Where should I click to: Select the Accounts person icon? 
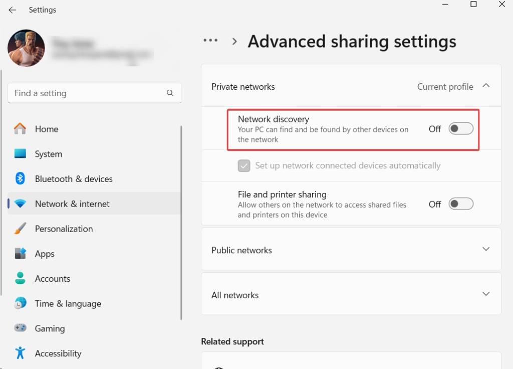coord(20,279)
